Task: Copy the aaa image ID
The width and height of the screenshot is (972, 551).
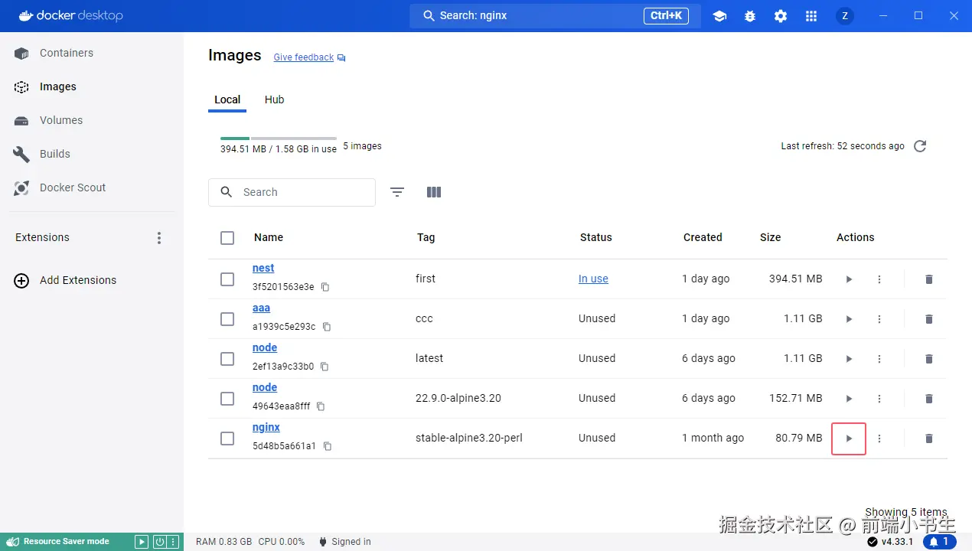Action: pos(327,327)
